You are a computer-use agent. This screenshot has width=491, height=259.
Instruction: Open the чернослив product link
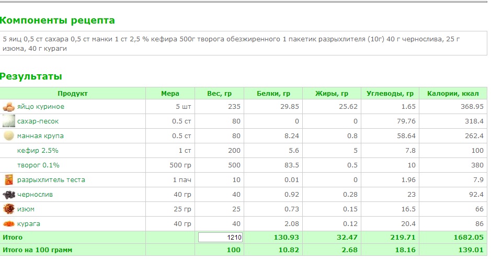35,195
